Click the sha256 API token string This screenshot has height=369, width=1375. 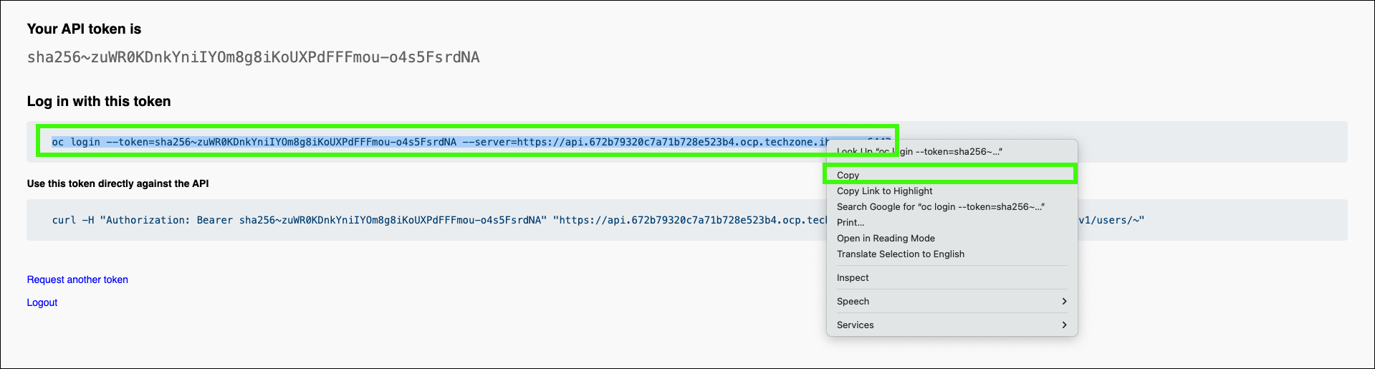pyautogui.click(x=253, y=57)
